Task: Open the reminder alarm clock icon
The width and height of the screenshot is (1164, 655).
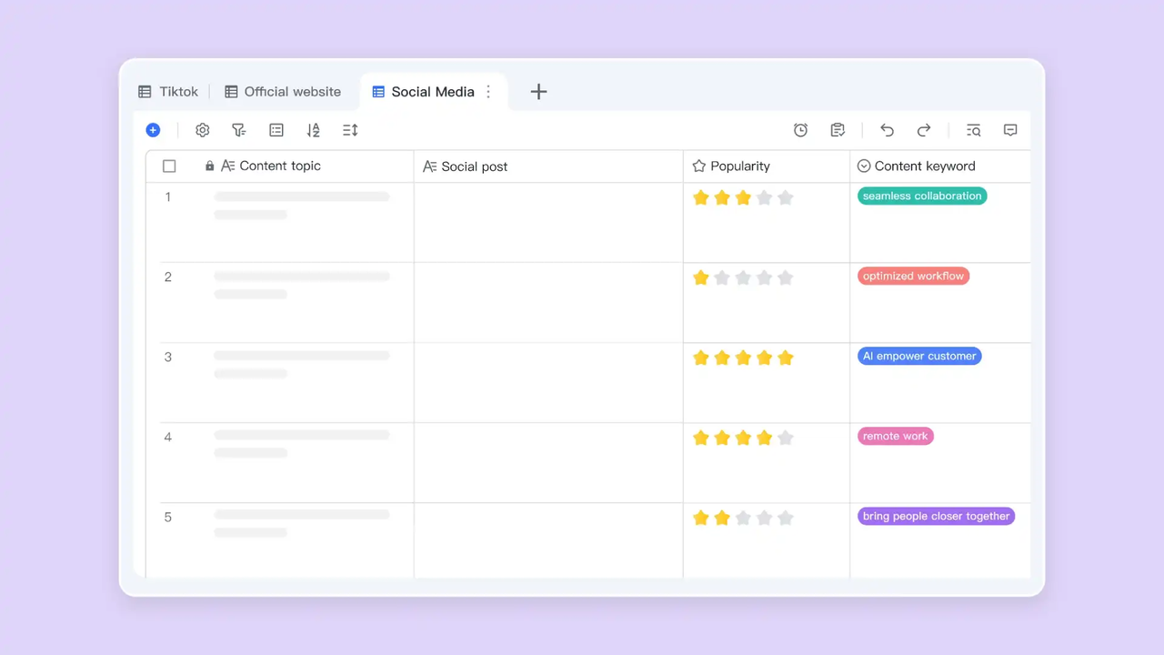Action: (x=800, y=130)
